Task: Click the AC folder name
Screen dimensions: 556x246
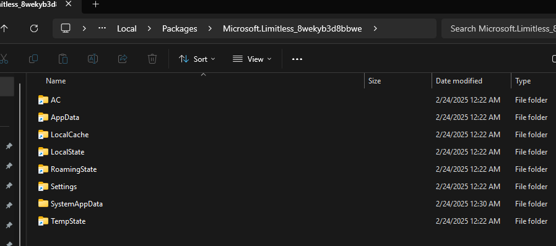Action: pyautogui.click(x=56, y=100)
